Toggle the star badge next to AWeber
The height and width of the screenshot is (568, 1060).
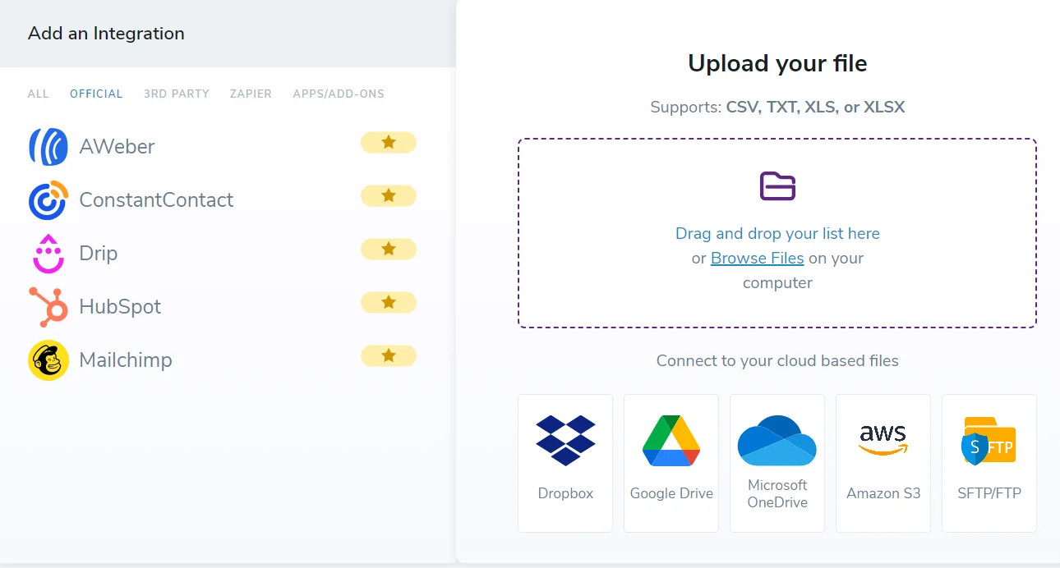coord(388,142)
